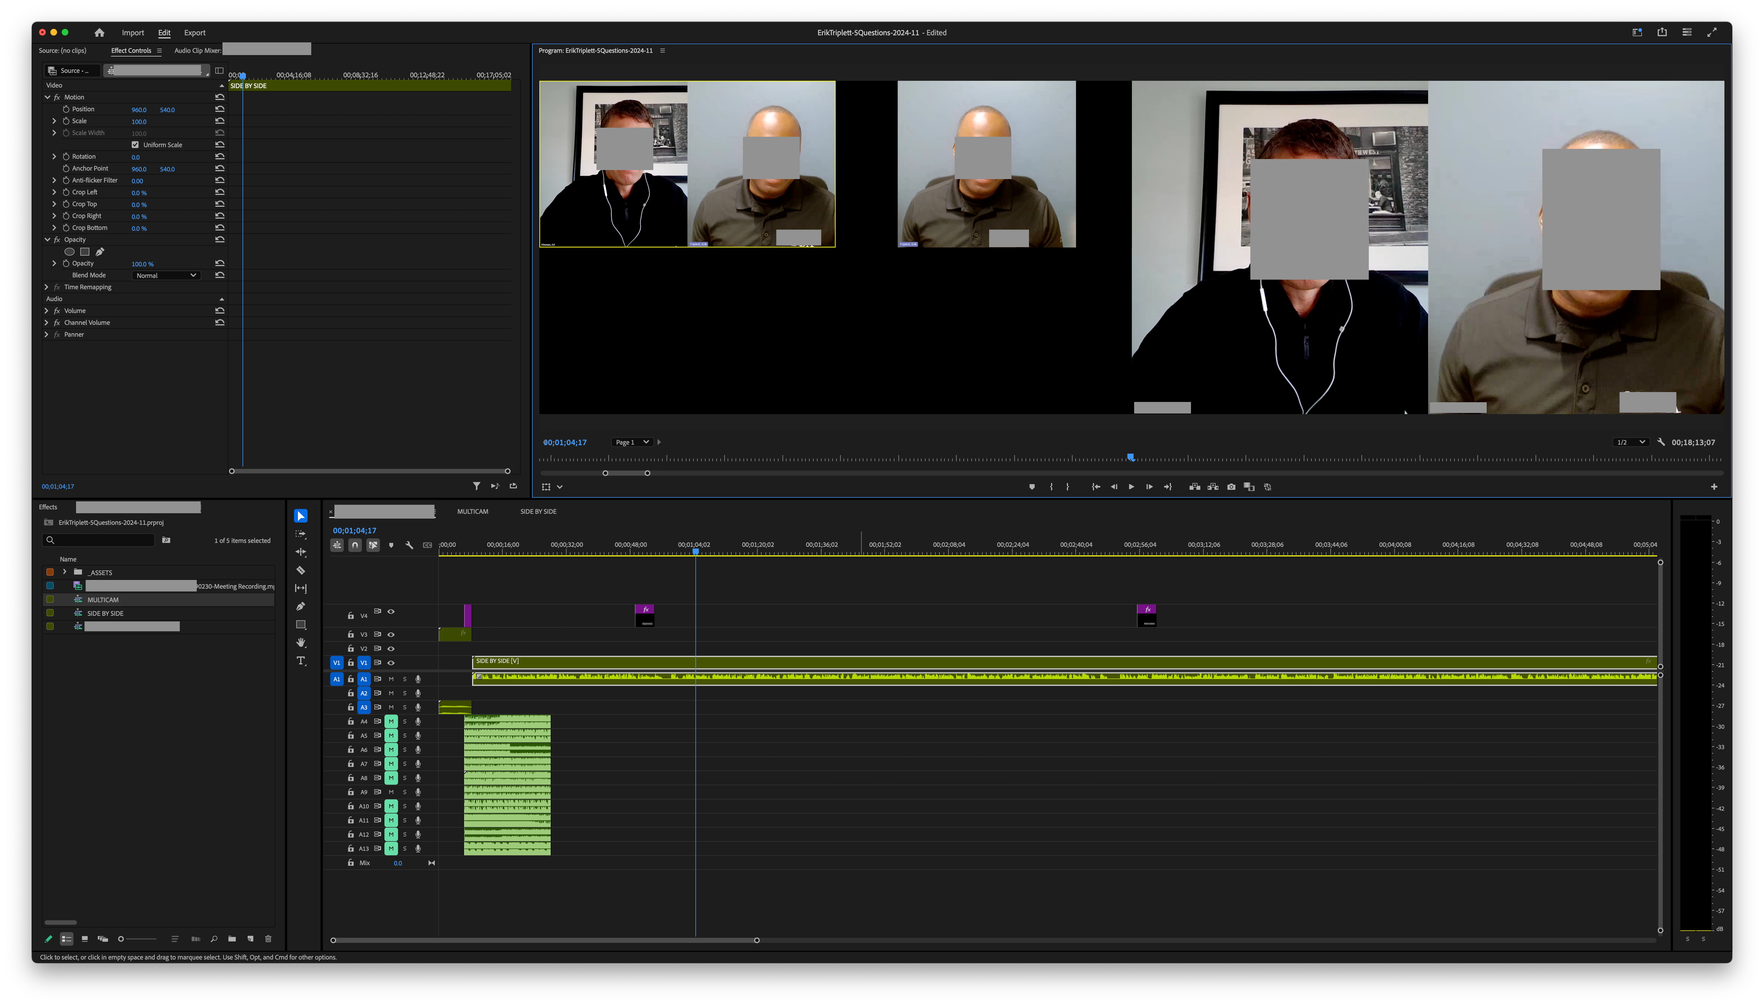Reset the Position parameter
The width and height of the screenshot is (1764, 1005).
[220, 109]
